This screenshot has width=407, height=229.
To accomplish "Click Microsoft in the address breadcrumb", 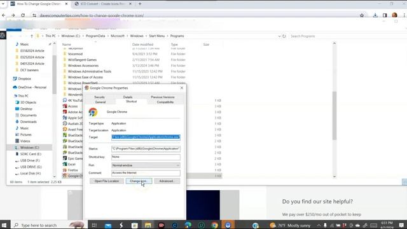I will coord(118,36).
